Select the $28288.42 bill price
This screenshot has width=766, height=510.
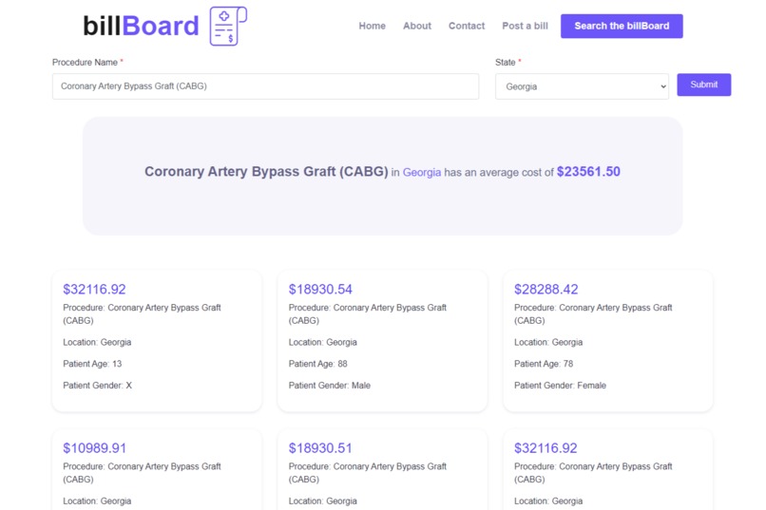[x=546, y=290]
